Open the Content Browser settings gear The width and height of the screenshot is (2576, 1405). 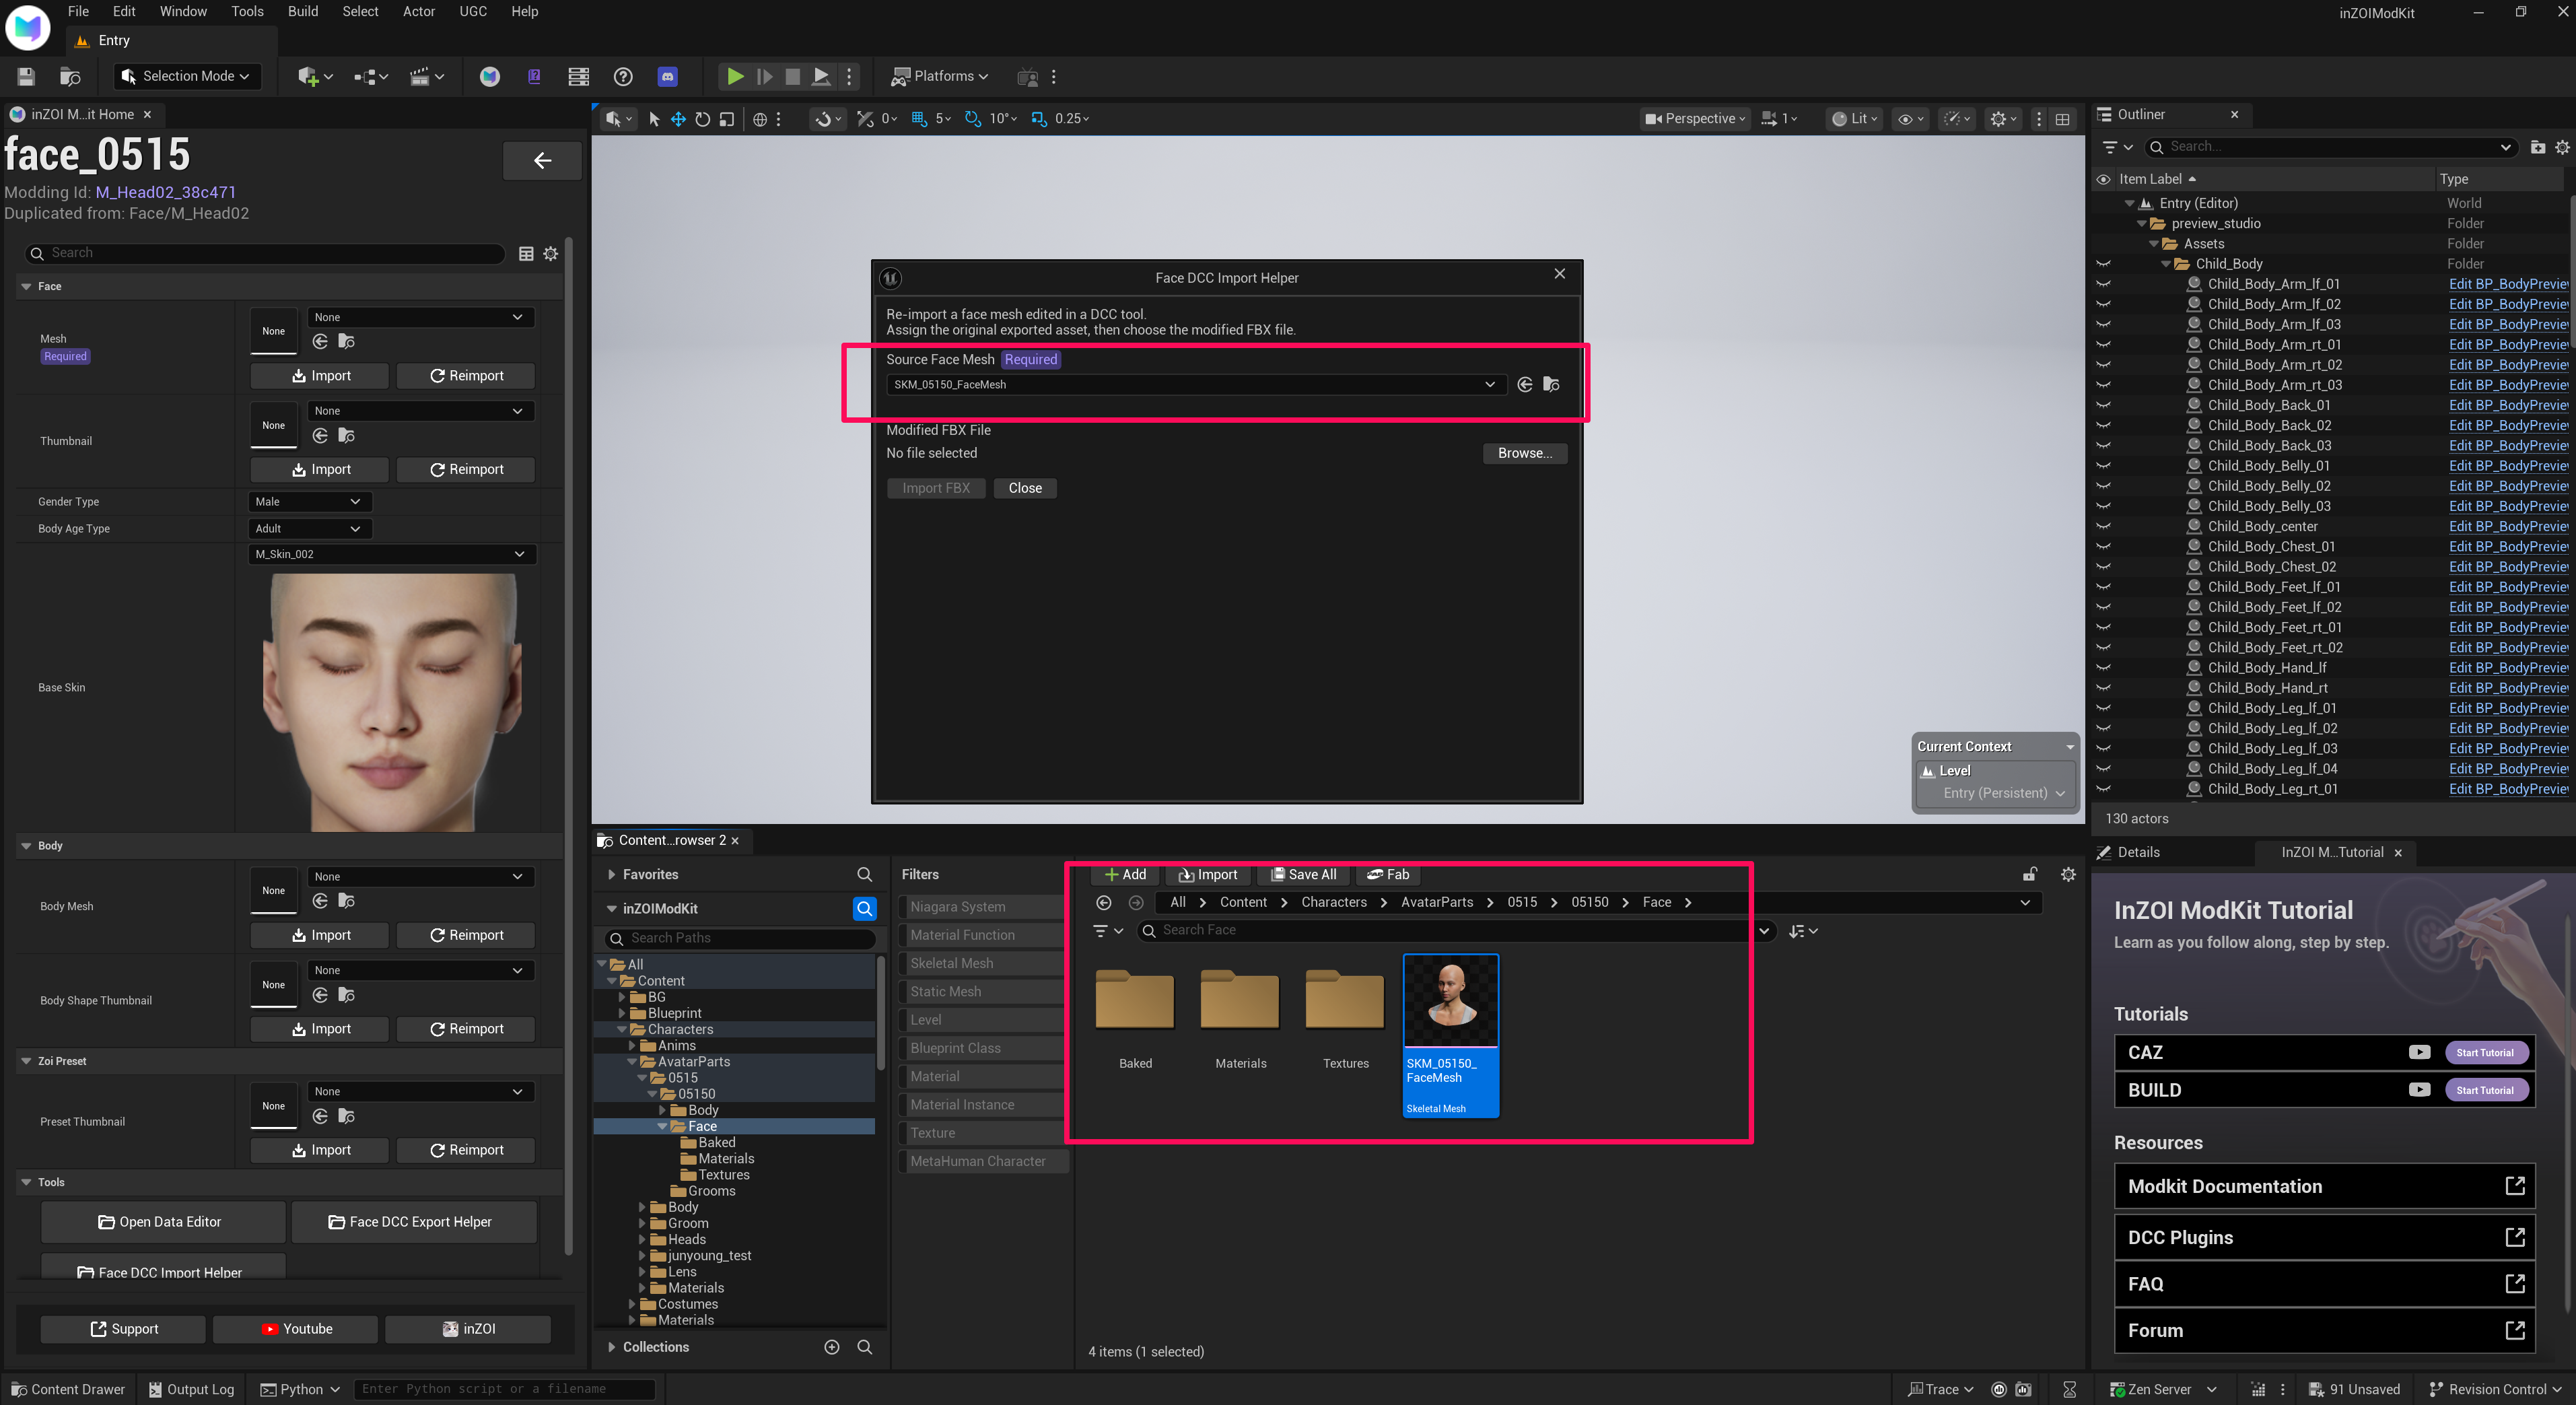(x=2068, y=875)
